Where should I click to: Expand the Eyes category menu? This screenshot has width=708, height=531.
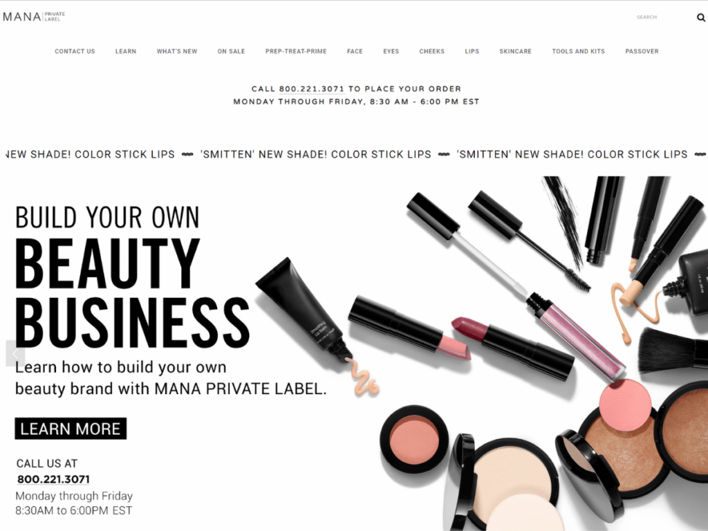pos(391,51)
